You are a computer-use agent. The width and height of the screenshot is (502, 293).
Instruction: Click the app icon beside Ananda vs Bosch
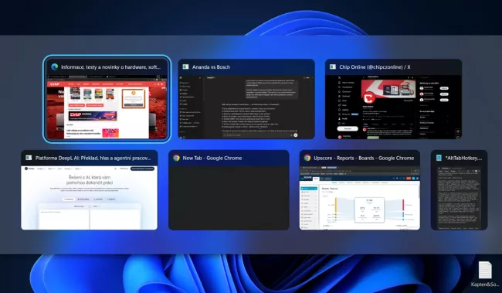pos(185,66)
